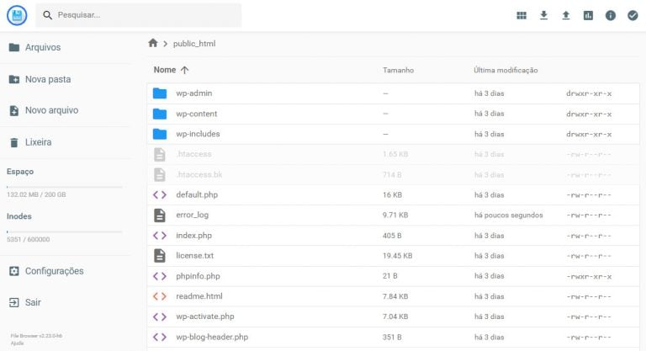Create a Nova pasta
Image resolution: width=646 pixels, height=351 pixels.
(47, 79)
